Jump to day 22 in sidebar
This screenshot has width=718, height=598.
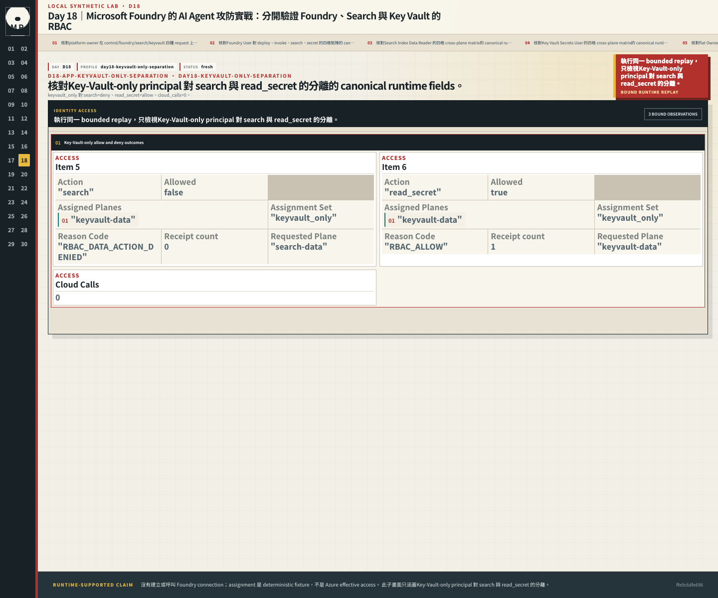[x=24, y=188]
